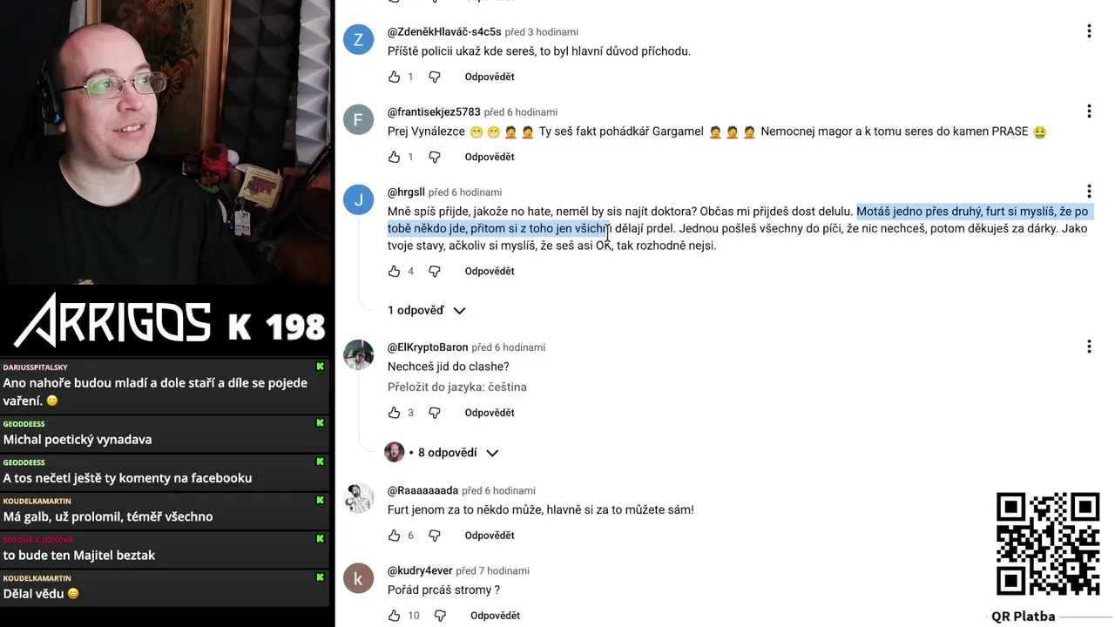Dislike the @ElKryptoBaron comment

point(435,413)
